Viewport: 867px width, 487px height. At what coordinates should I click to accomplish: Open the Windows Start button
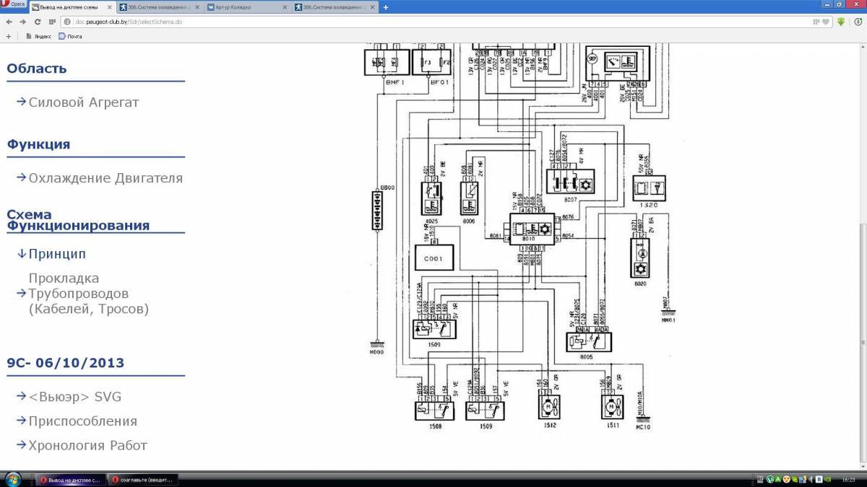[13, 480]
